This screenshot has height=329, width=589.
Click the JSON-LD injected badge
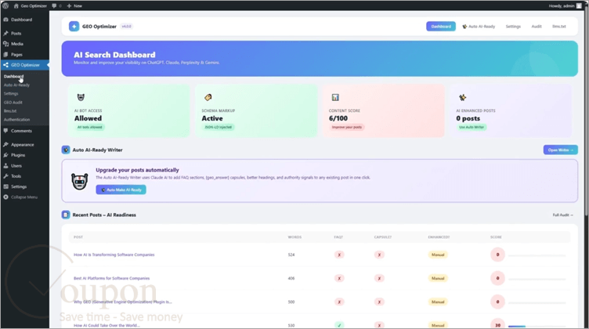219,127
